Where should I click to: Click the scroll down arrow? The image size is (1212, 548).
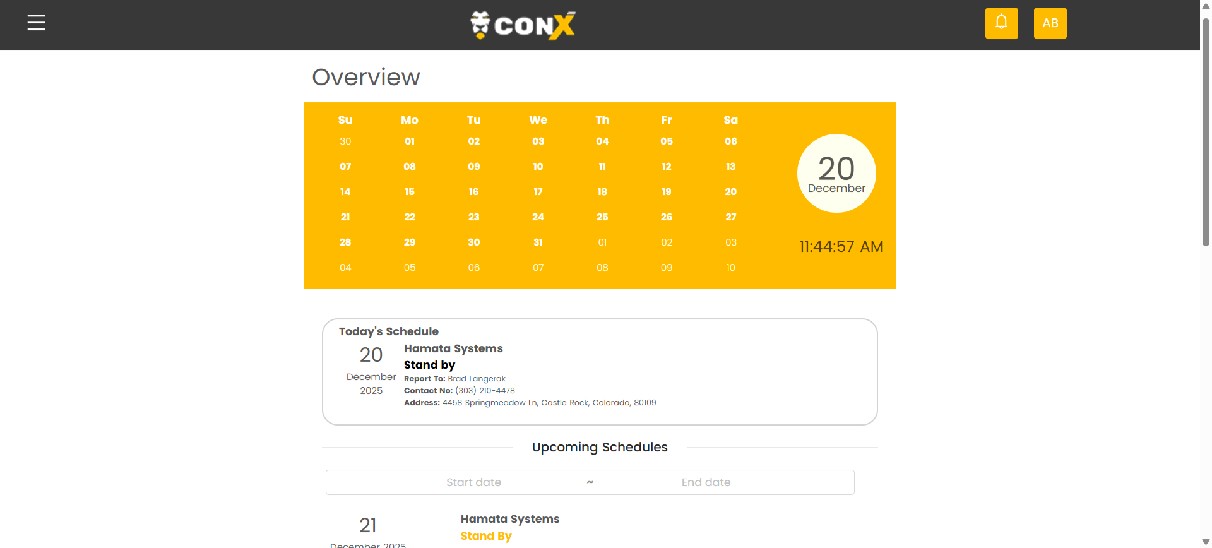pyautogui.click(x=1206, y=542)
